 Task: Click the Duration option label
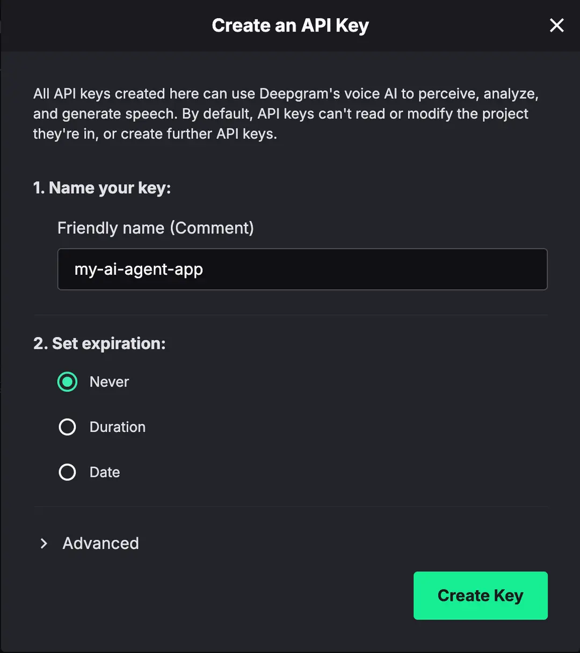tap(117, 427)
